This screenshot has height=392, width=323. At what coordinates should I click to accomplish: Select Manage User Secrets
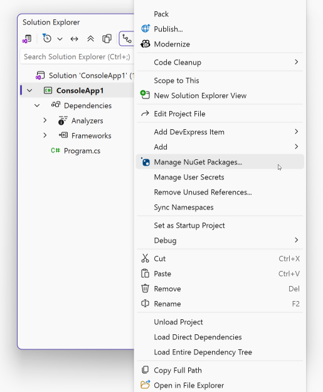coord(220,177)
